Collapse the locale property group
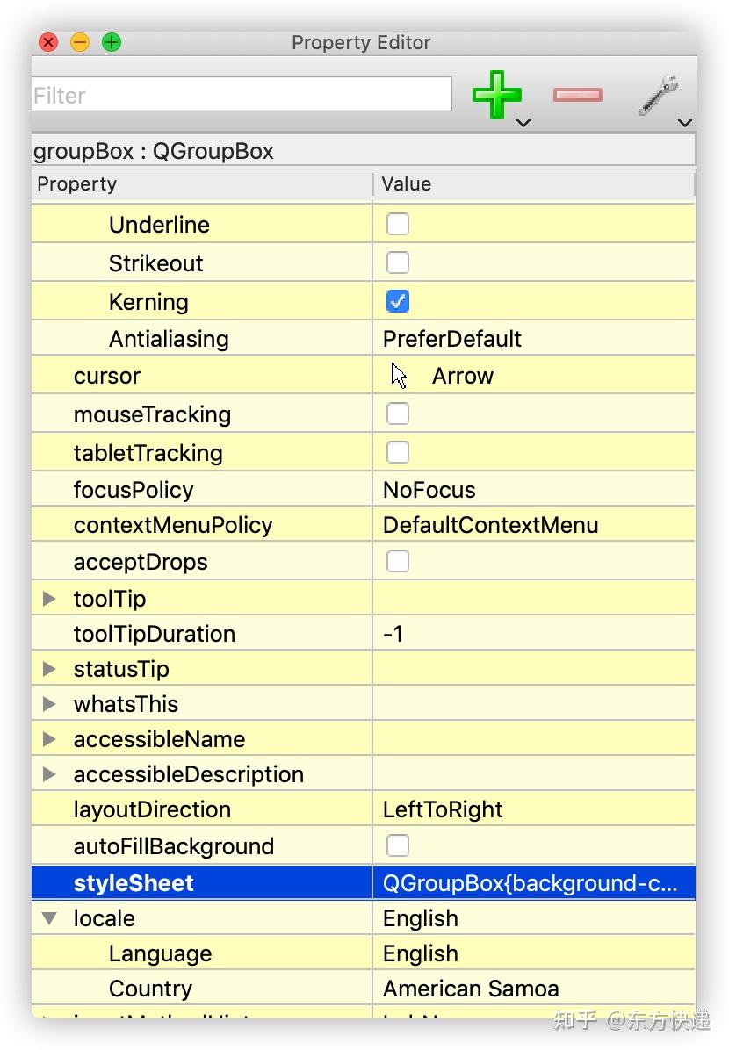The image size is (729, 1050). (x=50, y=918)
